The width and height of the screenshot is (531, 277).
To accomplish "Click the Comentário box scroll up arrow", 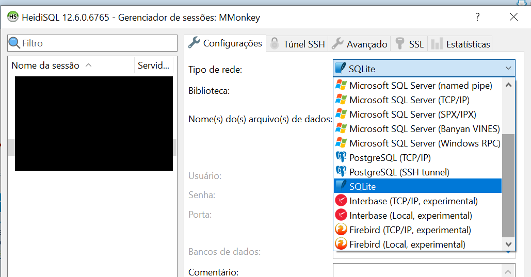I will click(x=508, y=271).
